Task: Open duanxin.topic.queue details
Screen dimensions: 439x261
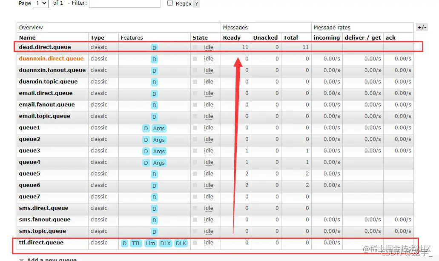Action: pyautogui.click(x=48, y=81)
